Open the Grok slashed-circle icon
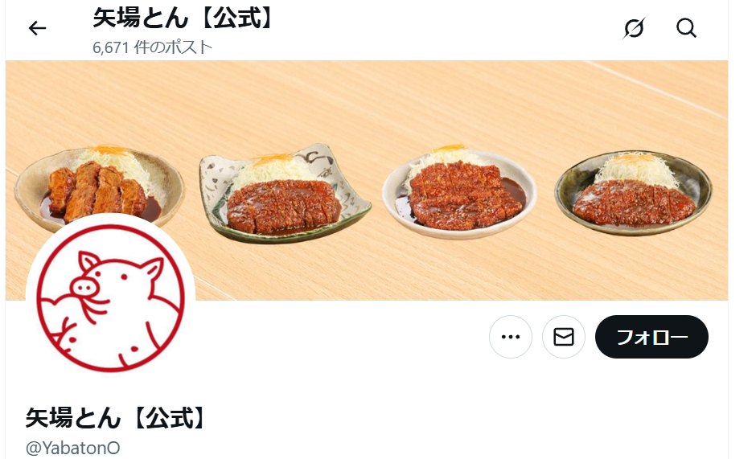This screenshot has height=459, width=756. [x=634, y=28]
